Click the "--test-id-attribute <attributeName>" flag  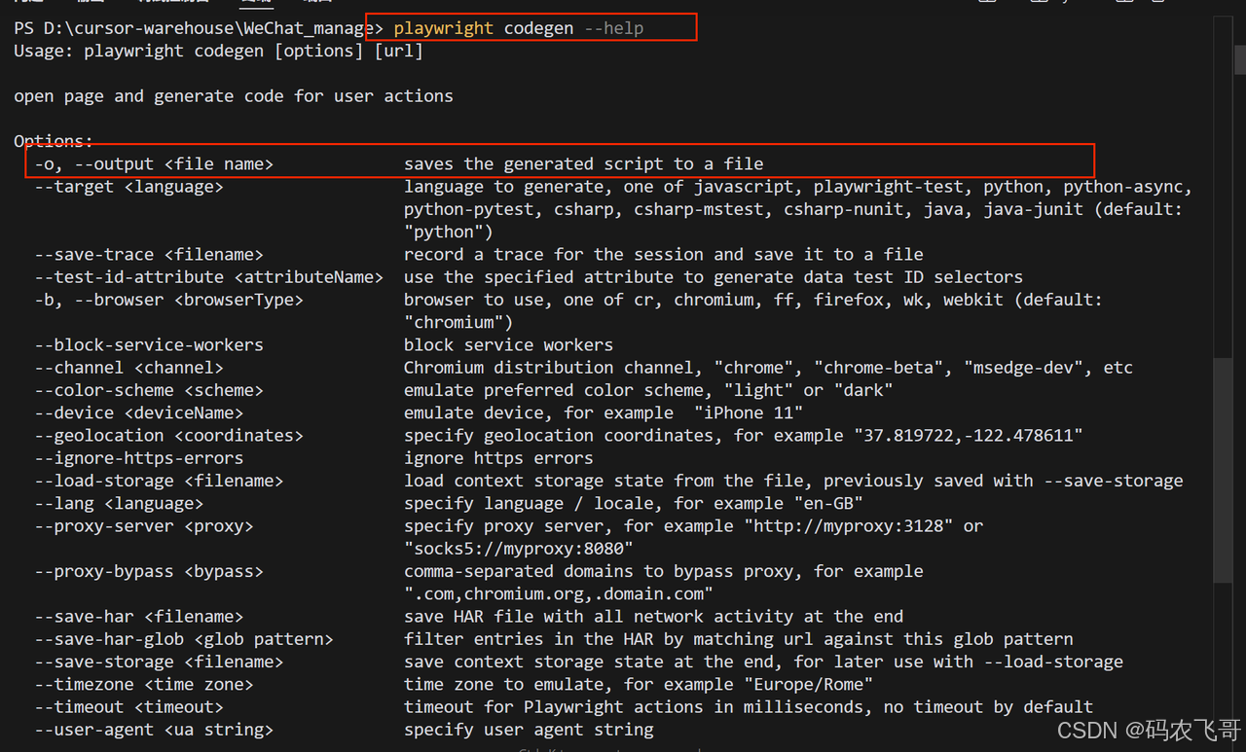click(209, 277)
